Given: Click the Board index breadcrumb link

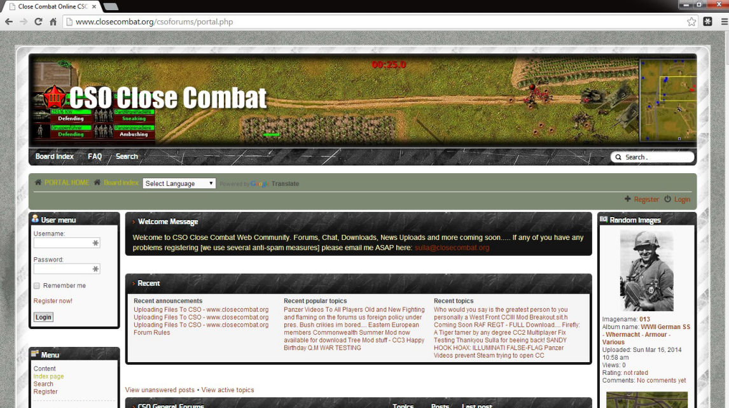Looking at the screenshot, I should pyautogui.click(x=121, y=183).
